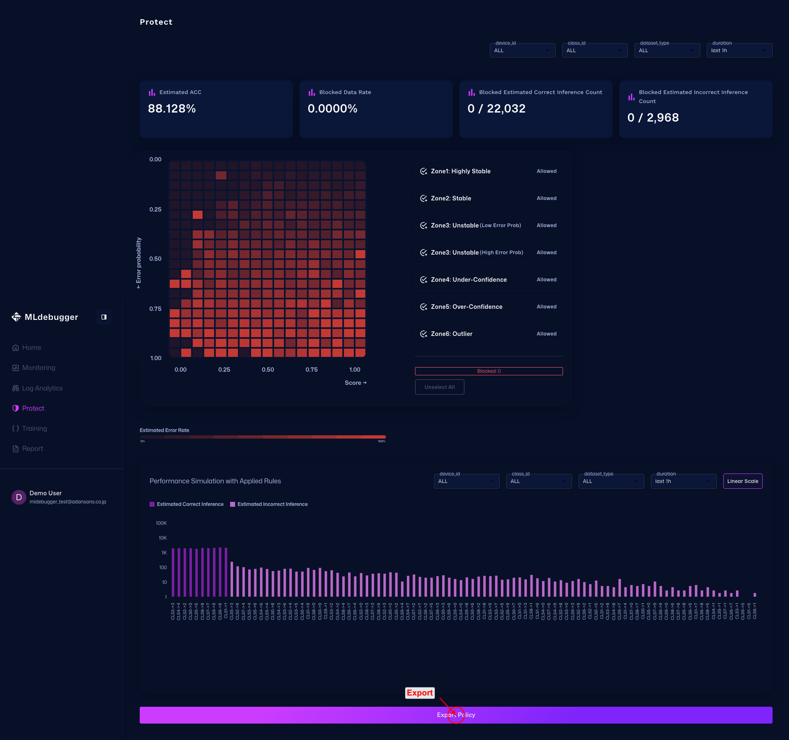Toggle the Zone6: Outlier zone check
The width and height of the screenshot is (789, 740).
(424, 334)
